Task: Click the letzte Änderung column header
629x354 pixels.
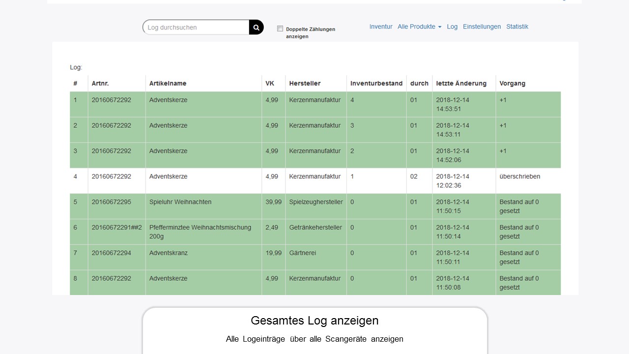Action: 461,84
